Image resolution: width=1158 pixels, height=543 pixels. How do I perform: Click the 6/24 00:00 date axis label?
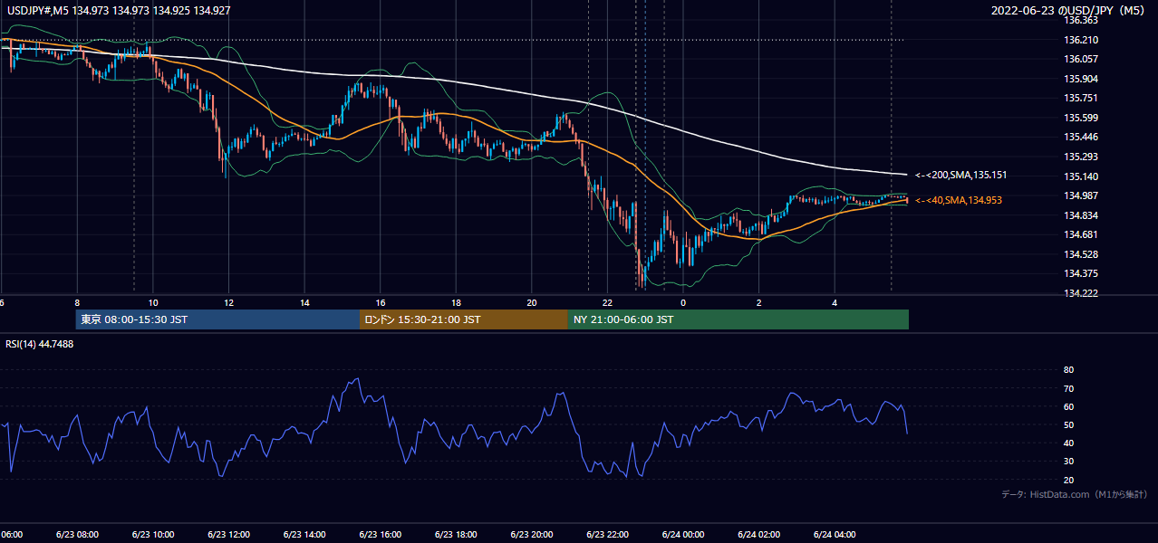pyautogui.click(x=683, y=534)
